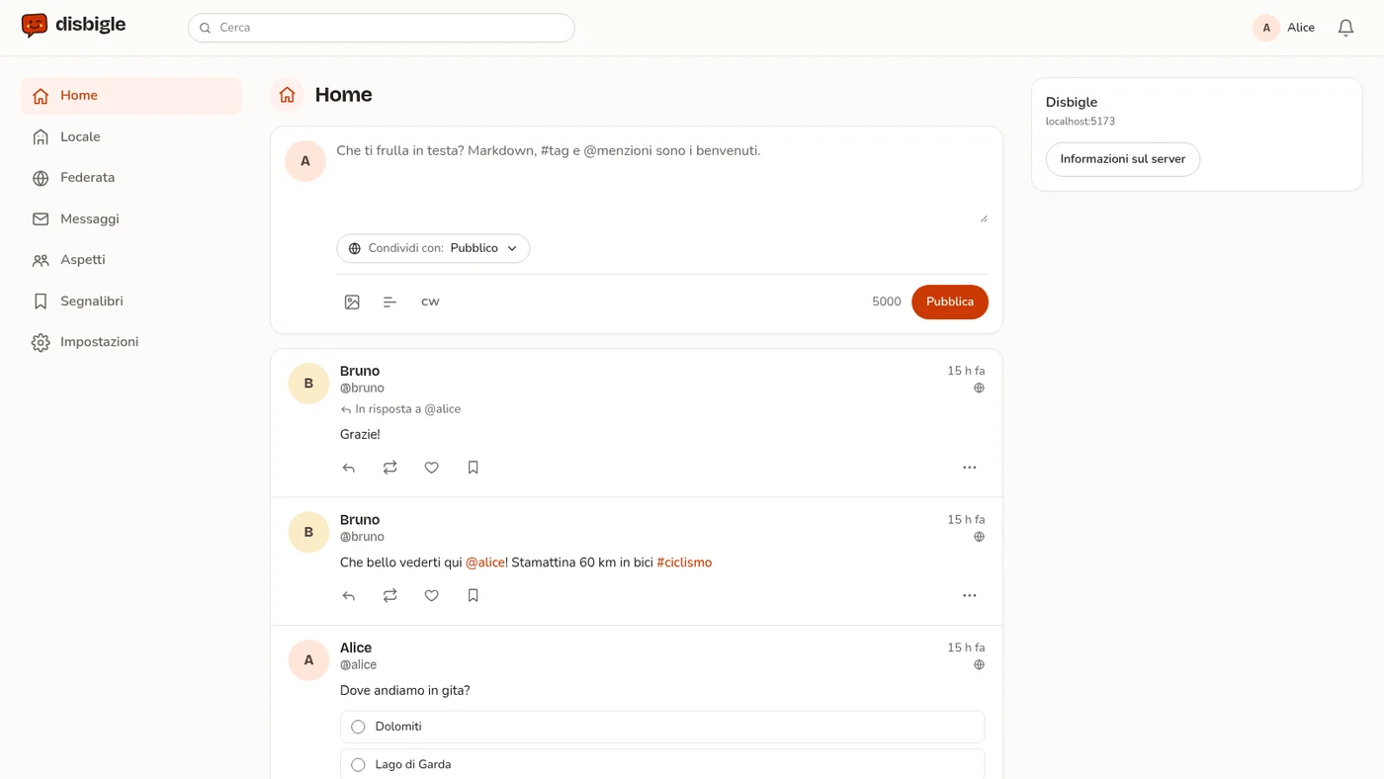
Task: Open Aspetti in the sidebar
Action: [x=131, y=260]
